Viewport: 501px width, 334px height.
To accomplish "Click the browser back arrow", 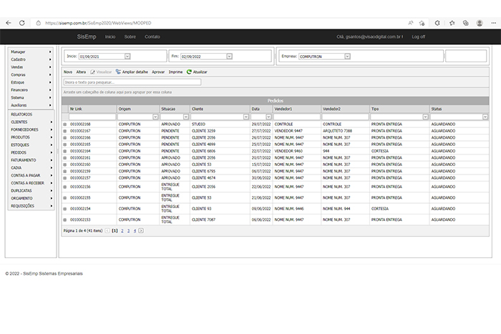I will 9,23.
